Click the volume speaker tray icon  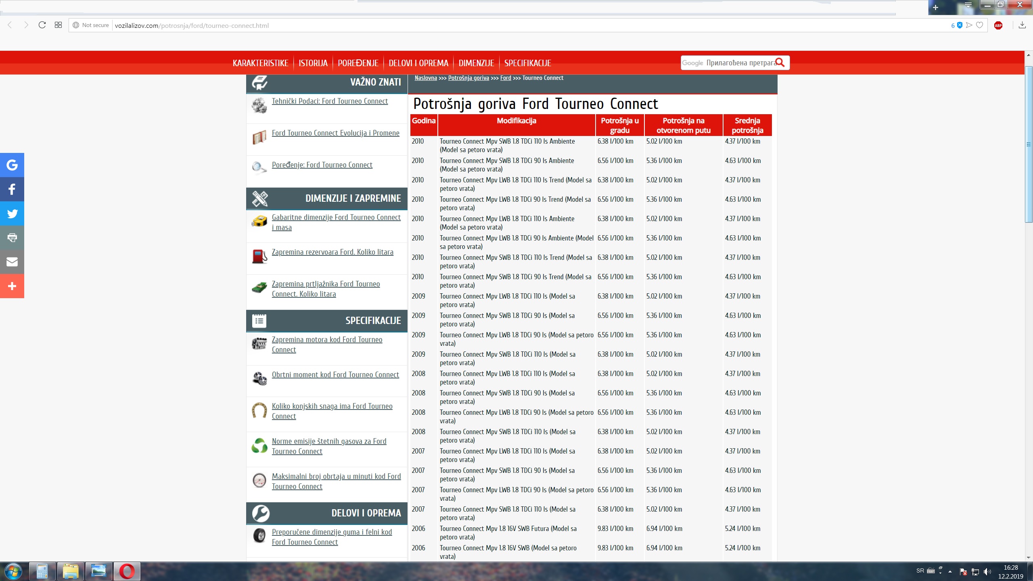click(x=987, y=571)
